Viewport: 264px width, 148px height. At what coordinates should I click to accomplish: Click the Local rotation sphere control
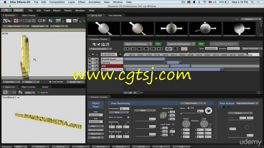(x=204, y=124)
